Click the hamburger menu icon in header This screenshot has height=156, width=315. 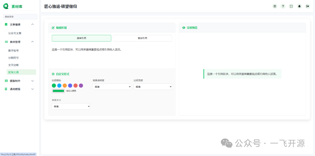(x=274, y=6)
